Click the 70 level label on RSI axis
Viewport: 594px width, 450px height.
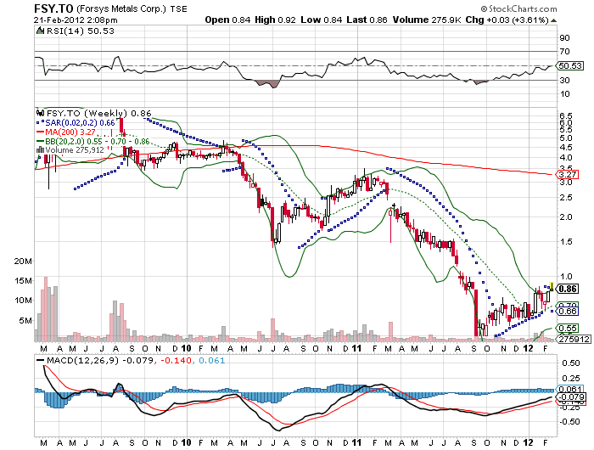[564, 51]
